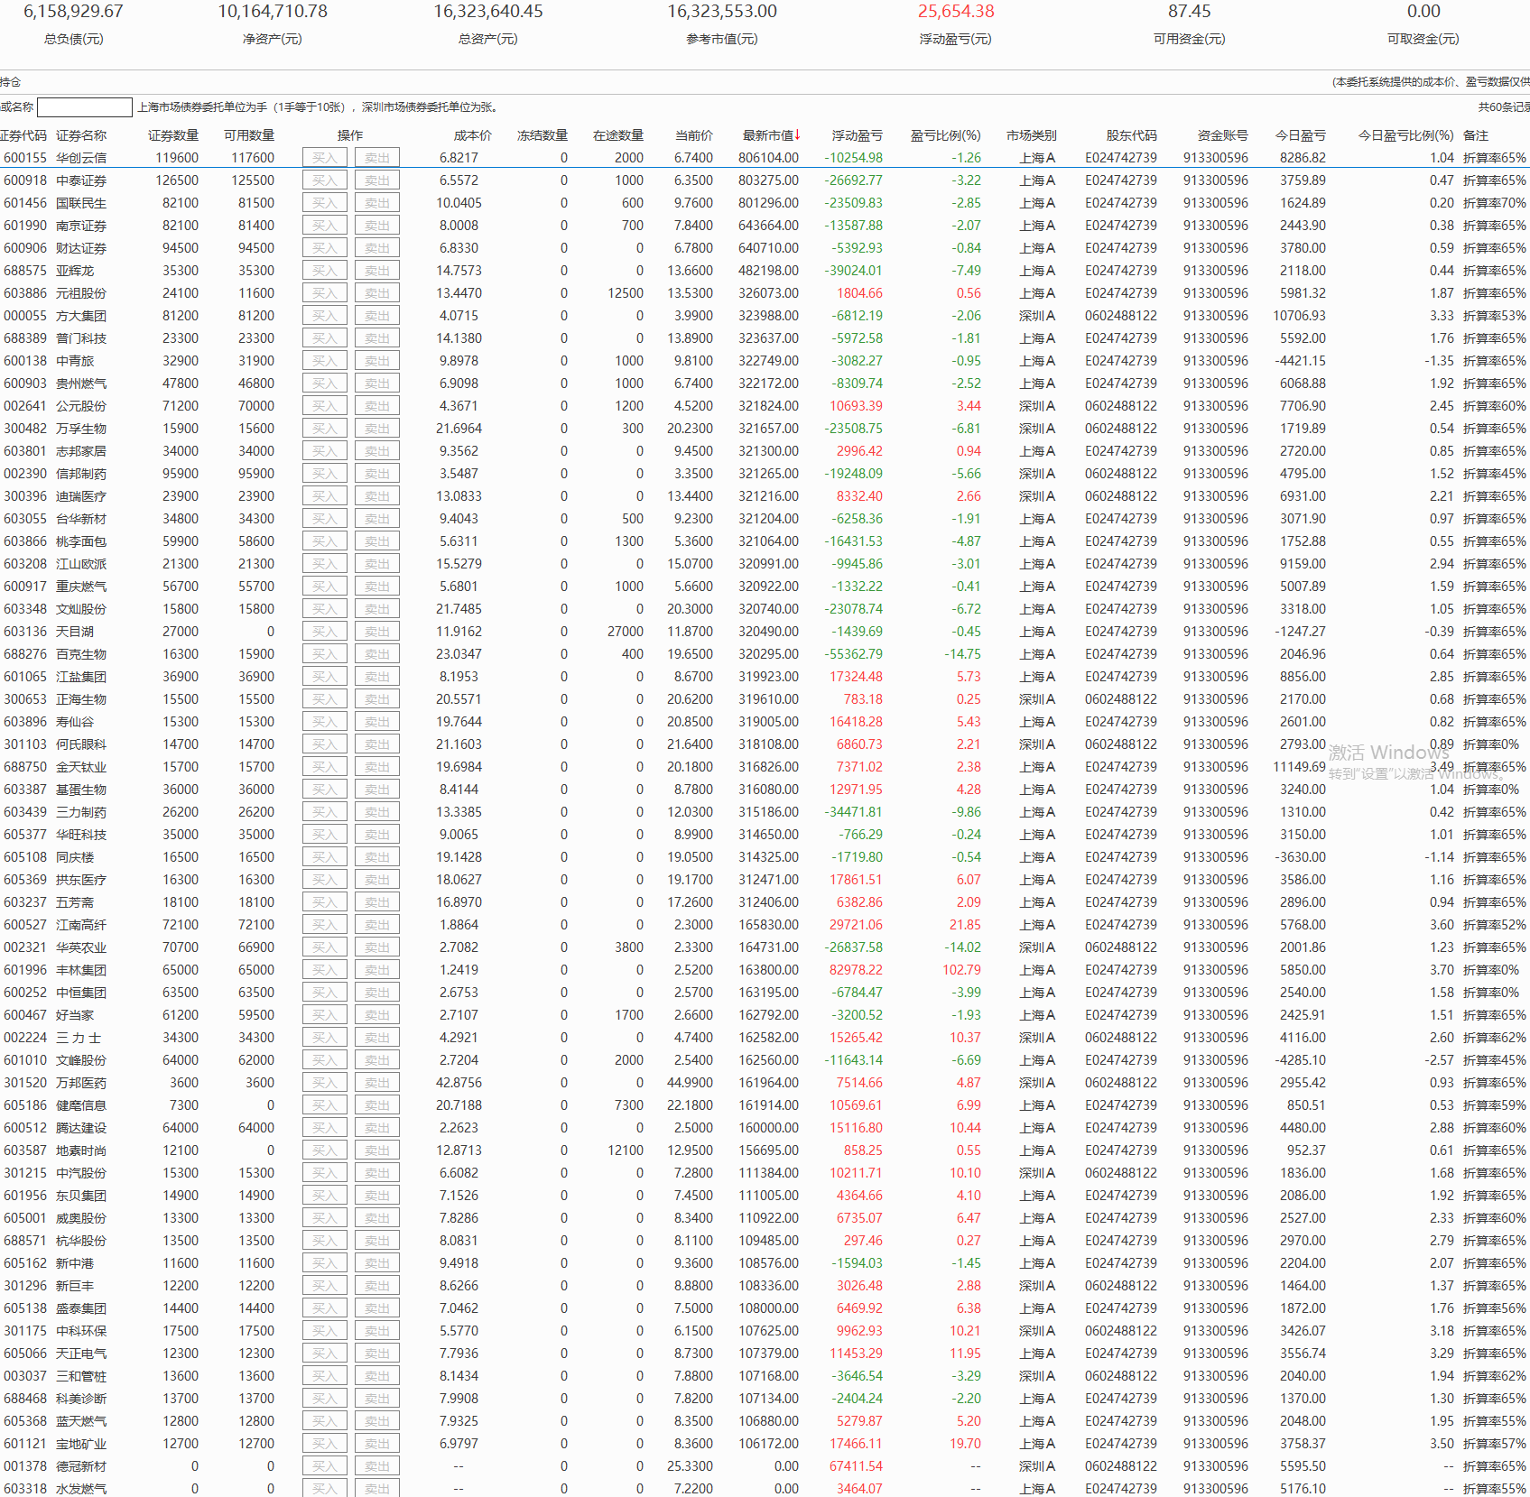Click 卖出 in the 财达证券 row
The width and height of the screenshot is (1530, 1497).
pos(377,248)
